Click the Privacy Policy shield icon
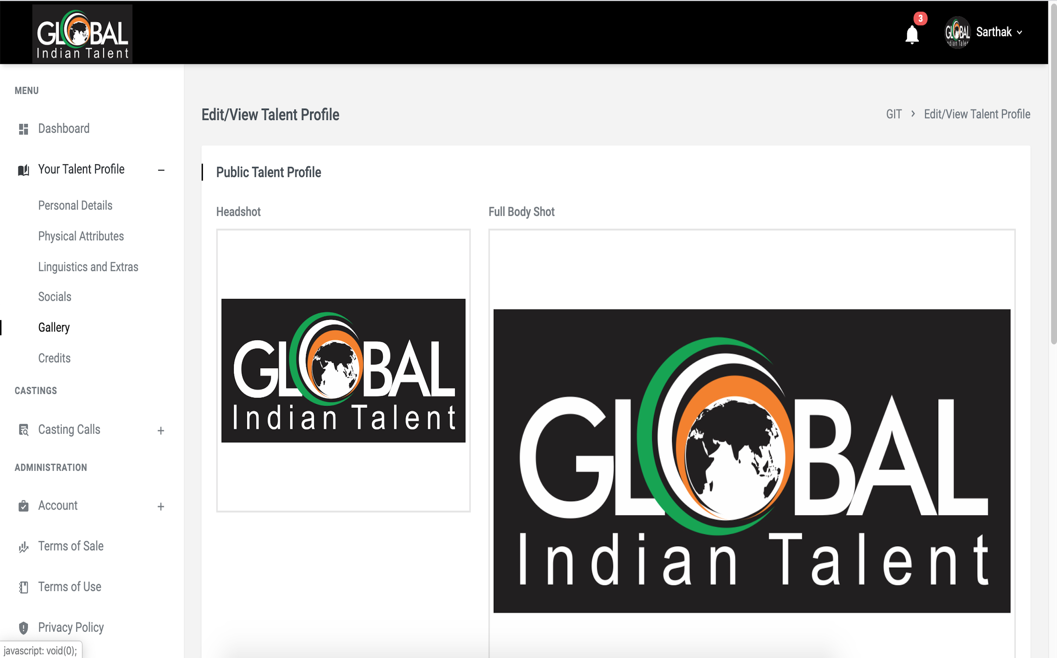 click(x=23, y=628)
